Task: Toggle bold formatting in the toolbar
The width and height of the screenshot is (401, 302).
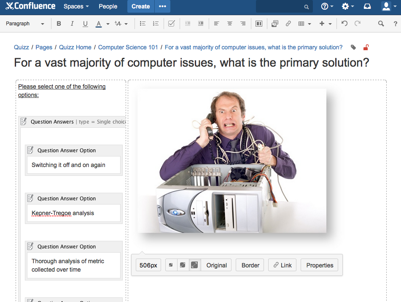Action: pyautogui.click(x=59, y=24)
